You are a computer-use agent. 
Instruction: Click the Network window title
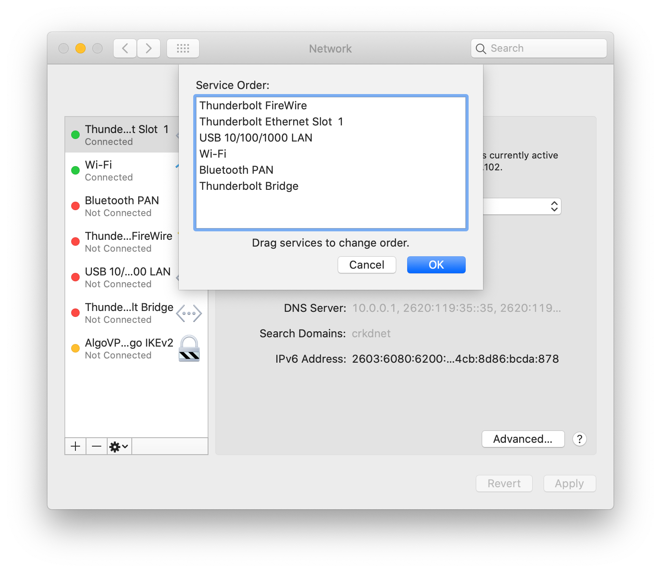[x=330, y=49]
